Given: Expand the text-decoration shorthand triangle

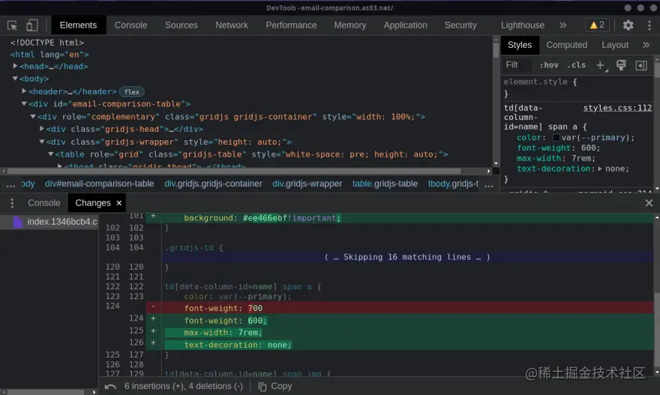Looking at the screenshot, I should pyautogui.click(x=600, y=169).
